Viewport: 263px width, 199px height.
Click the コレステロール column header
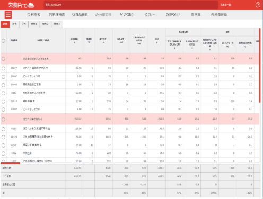227,44
